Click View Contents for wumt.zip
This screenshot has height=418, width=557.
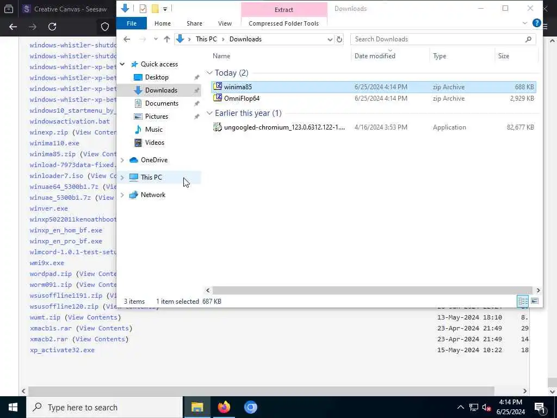pos(92,317)
